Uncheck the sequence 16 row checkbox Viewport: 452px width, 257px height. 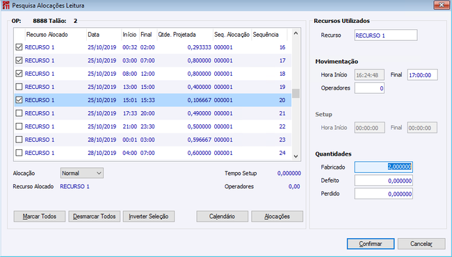pyautogui.click(x=19, y=47)
